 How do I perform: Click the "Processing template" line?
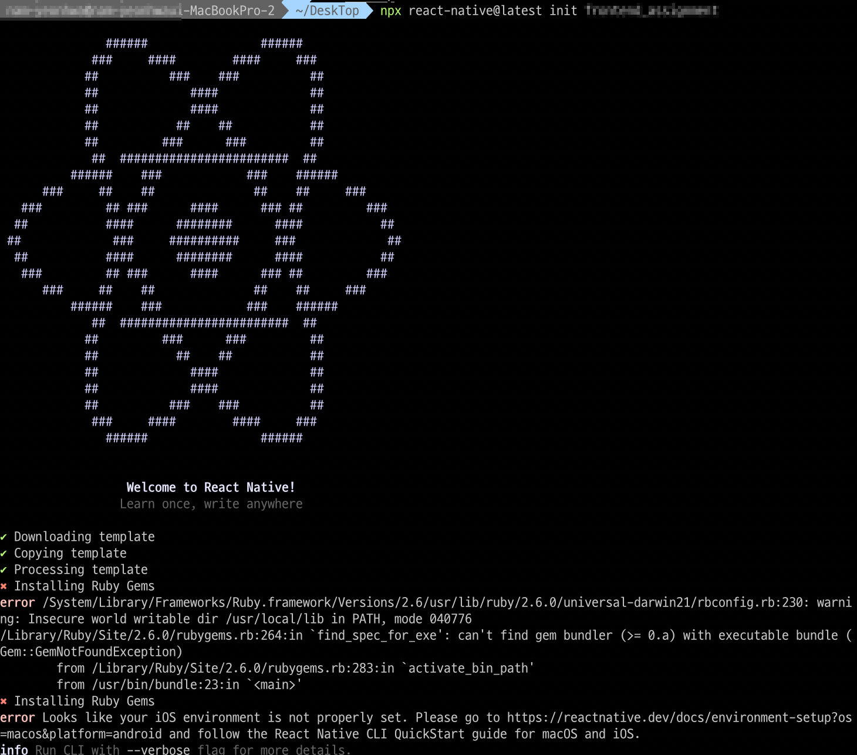click(81, 569)
